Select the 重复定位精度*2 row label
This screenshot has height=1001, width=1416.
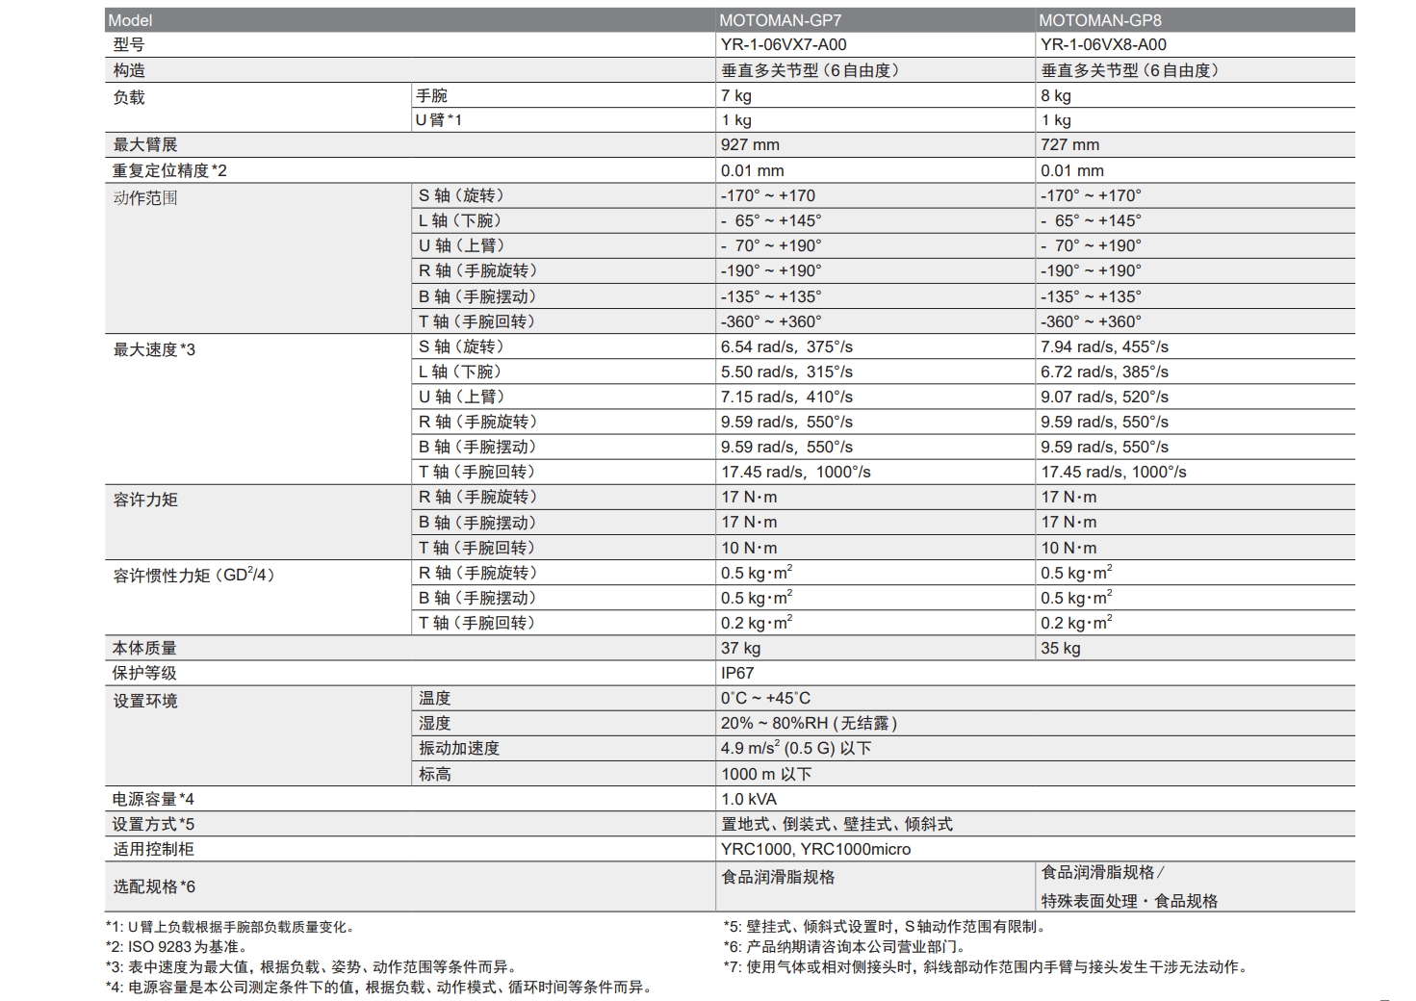pyautogui.click(x=169, y=170)
